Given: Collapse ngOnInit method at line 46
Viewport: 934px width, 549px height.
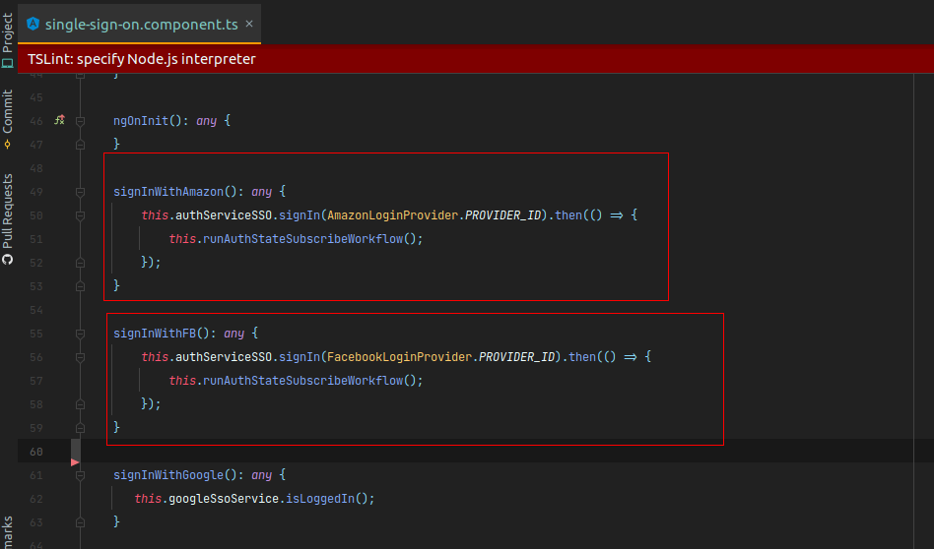Looking at the screenshot, I should click(80, 121).
